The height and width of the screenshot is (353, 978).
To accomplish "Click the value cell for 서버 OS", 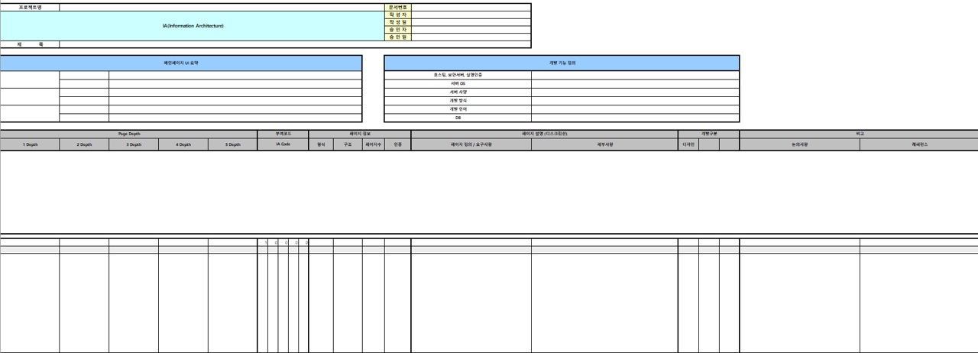I will (x=635, y=83).
